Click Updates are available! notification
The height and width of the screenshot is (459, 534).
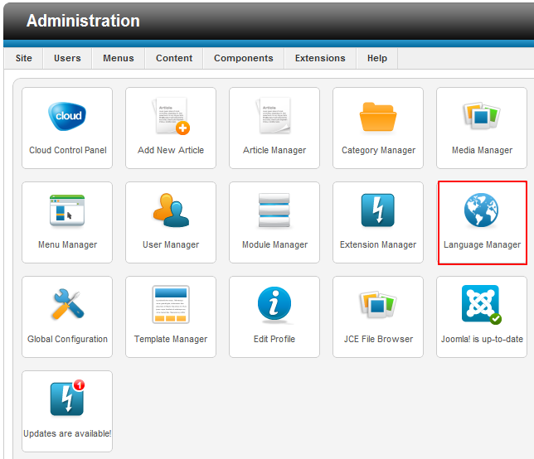67,400
